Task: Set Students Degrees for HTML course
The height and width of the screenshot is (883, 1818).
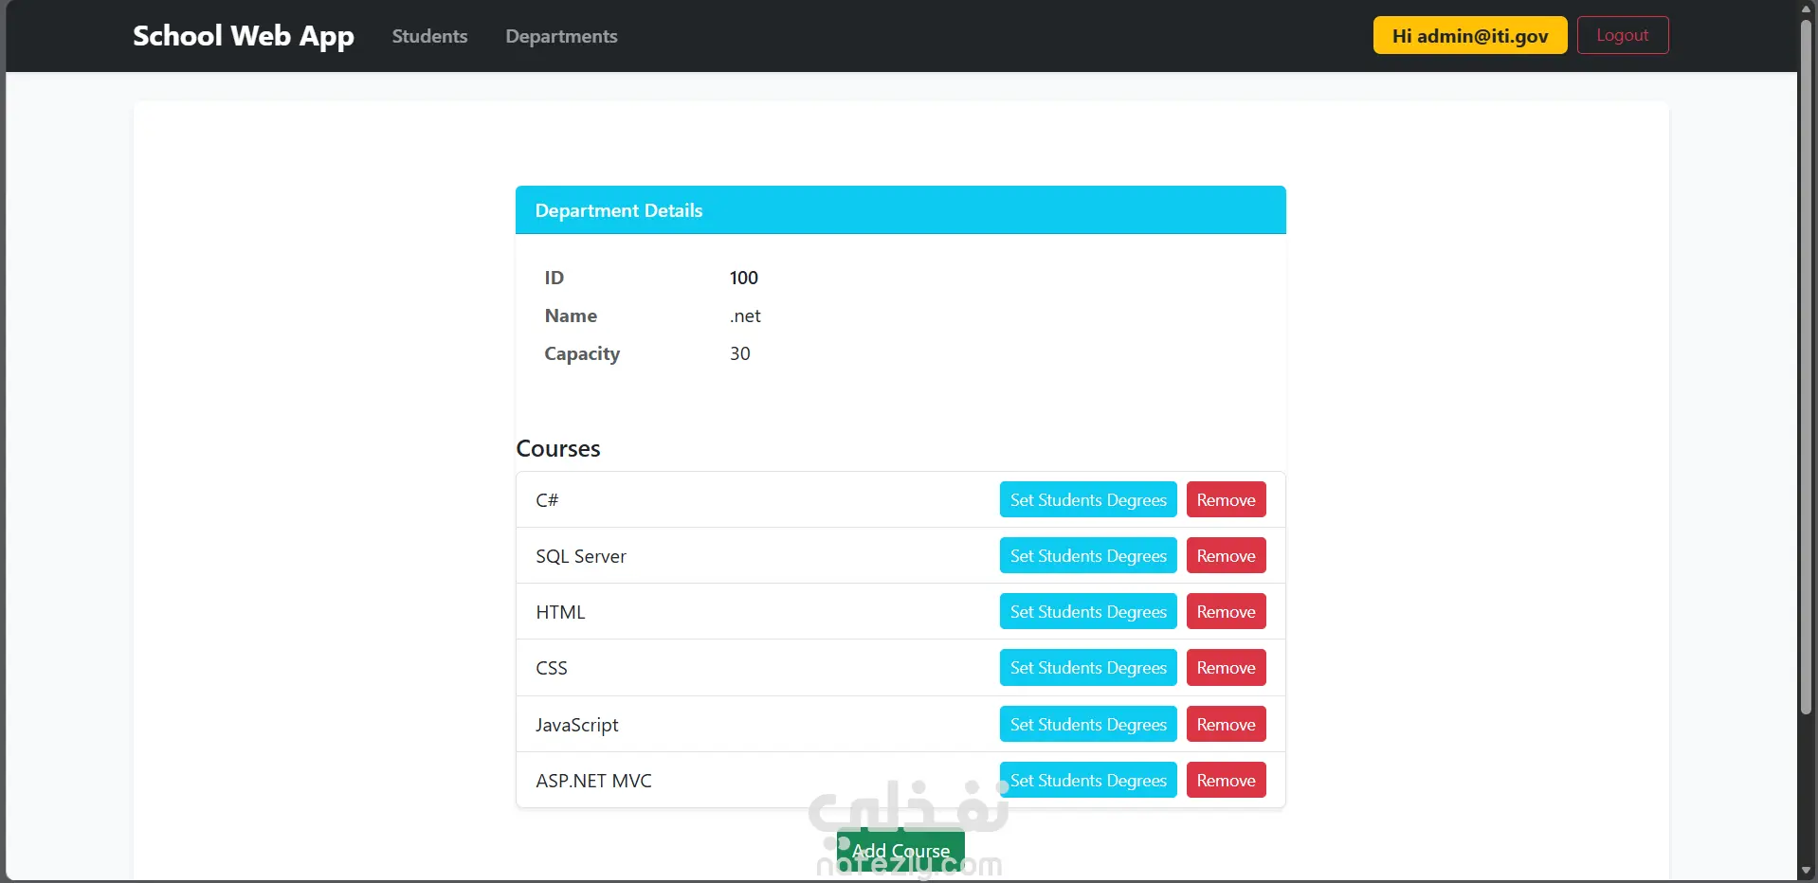Action: [1088, 611]
